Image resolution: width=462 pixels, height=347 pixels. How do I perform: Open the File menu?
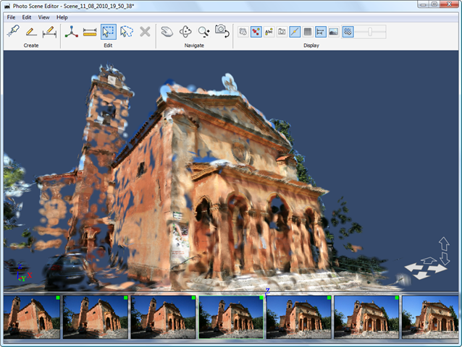point(11,17)
